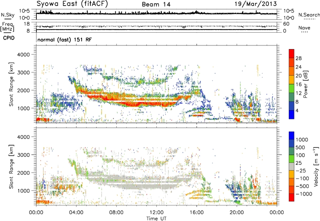Screen dimensions: 320x221
Task: Select the '12:00' time tick label
Action: 156,213
